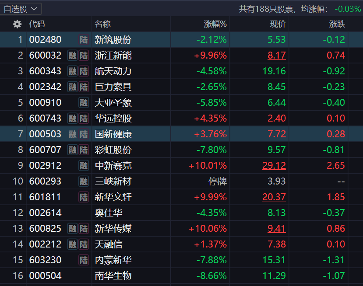Image resolution: width=363 pixels, height=286 pixels.
Task: Expand the 自选股 watchlist dropdown
Action: pos(21,9)
